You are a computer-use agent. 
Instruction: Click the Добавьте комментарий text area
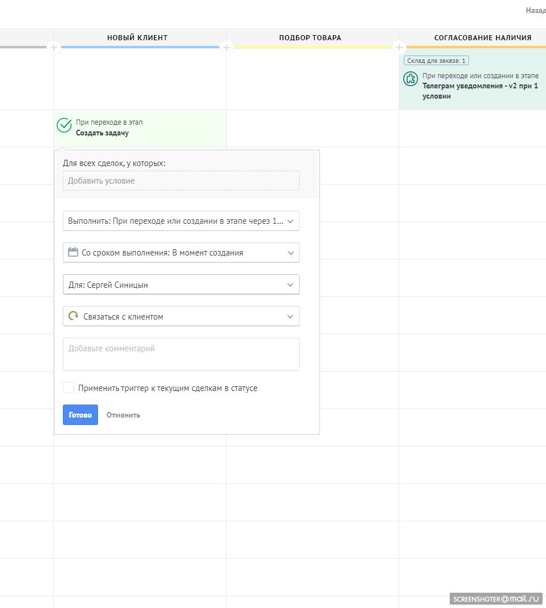181,354
